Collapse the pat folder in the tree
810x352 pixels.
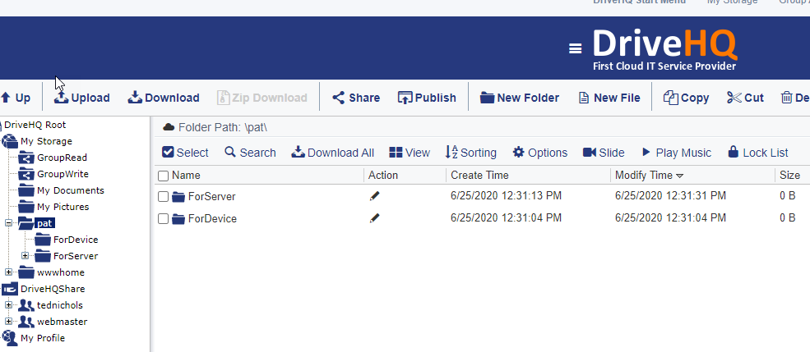point(9,223)
